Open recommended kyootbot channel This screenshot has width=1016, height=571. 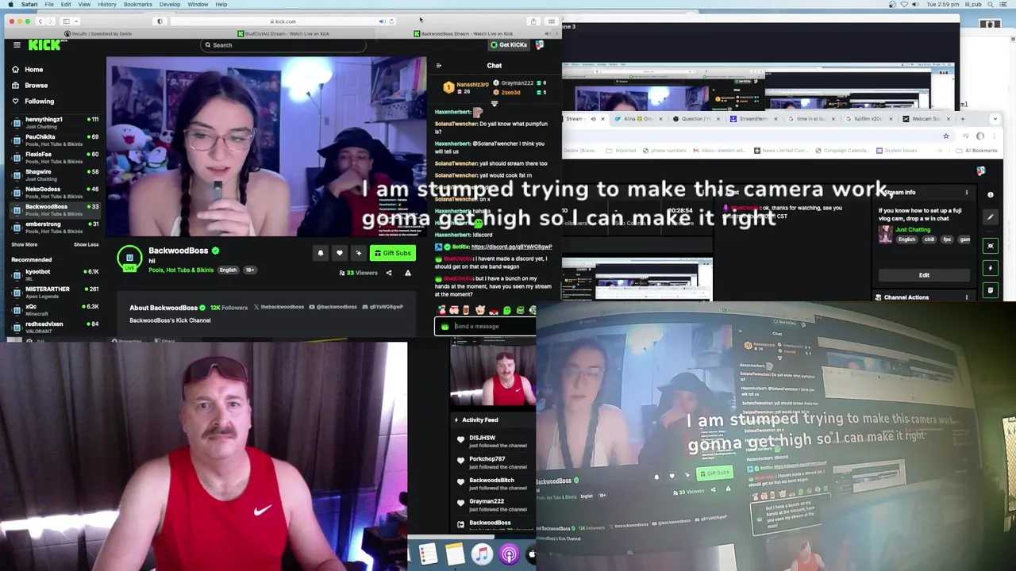[x=56, y=274]
